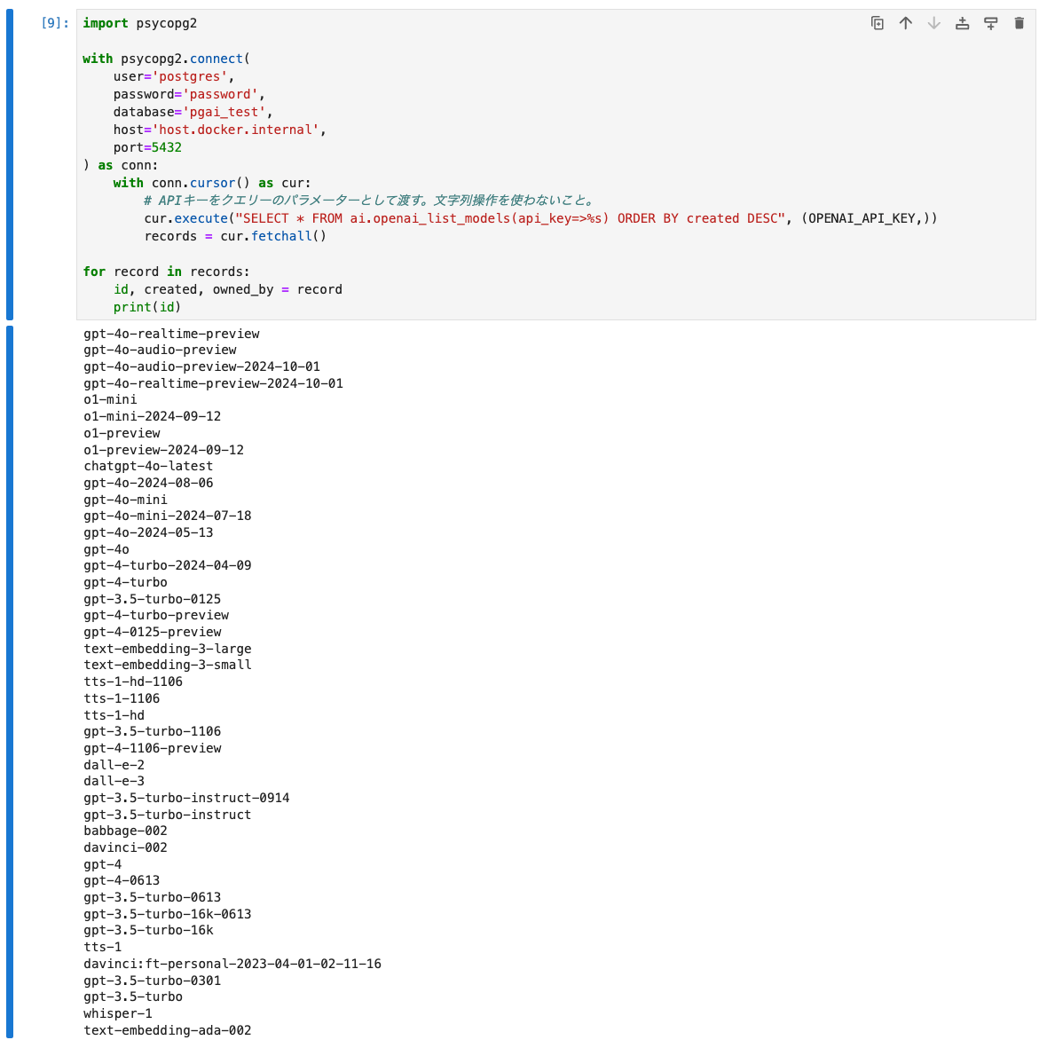1047x1048 pixels.
Task: Click output line gpt-3.5-turbo-instruct-0914
Action: pyautogui.click(x=186, y=798)
